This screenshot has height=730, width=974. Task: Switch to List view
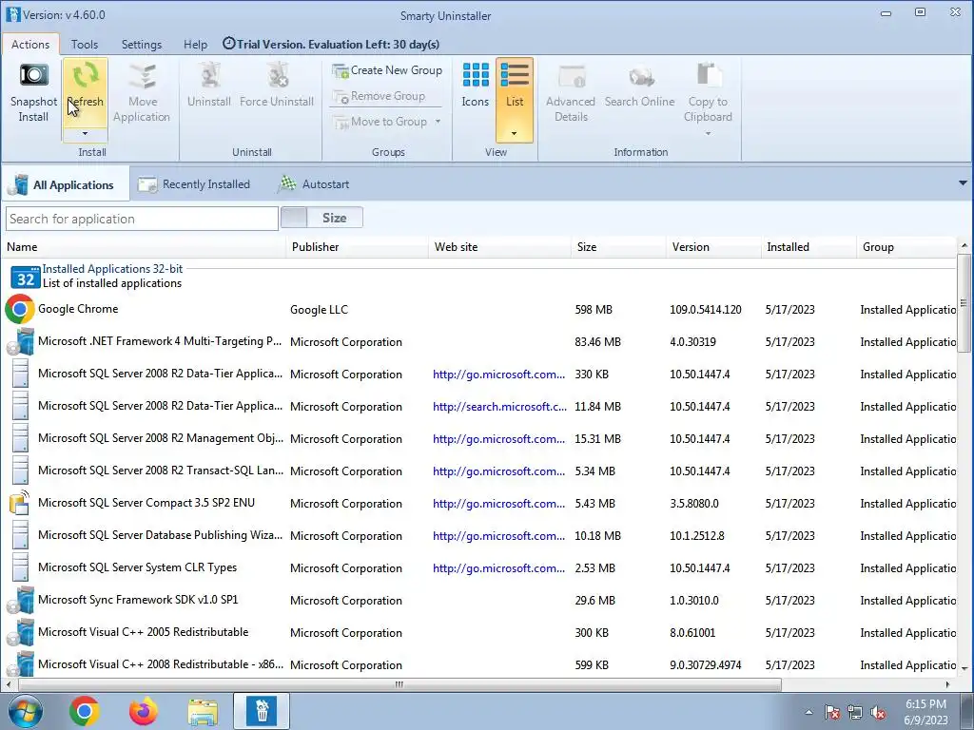515,85
